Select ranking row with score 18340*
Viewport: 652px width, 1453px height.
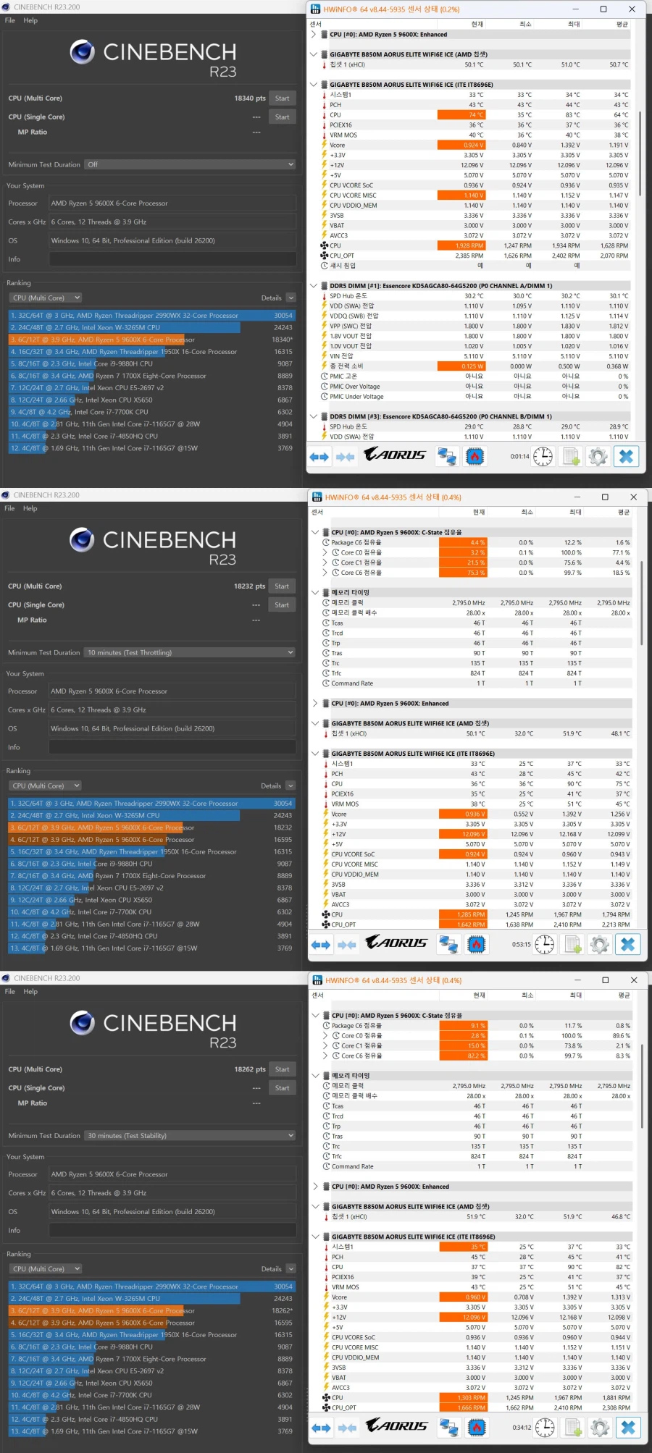(151, 340)
